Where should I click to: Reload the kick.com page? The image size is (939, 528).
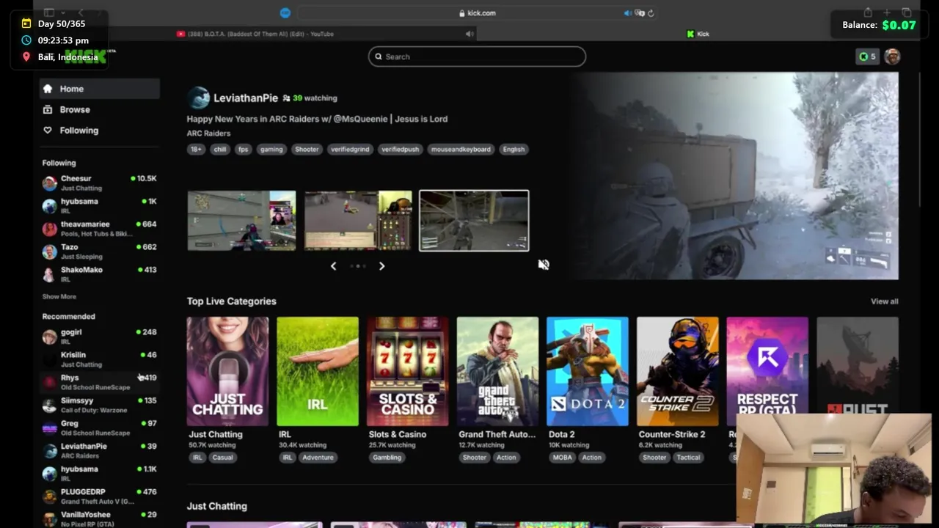[x=651, y=13]
